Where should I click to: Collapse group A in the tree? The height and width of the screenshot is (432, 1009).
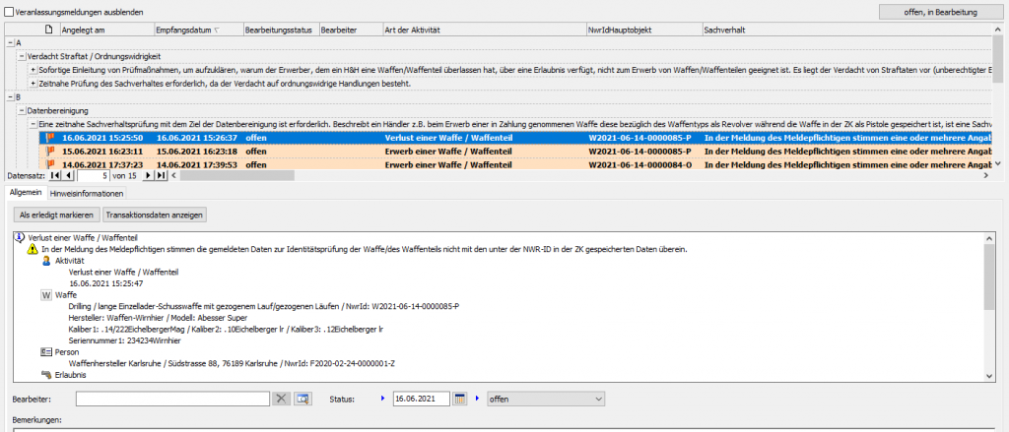(x=10, y=43)
